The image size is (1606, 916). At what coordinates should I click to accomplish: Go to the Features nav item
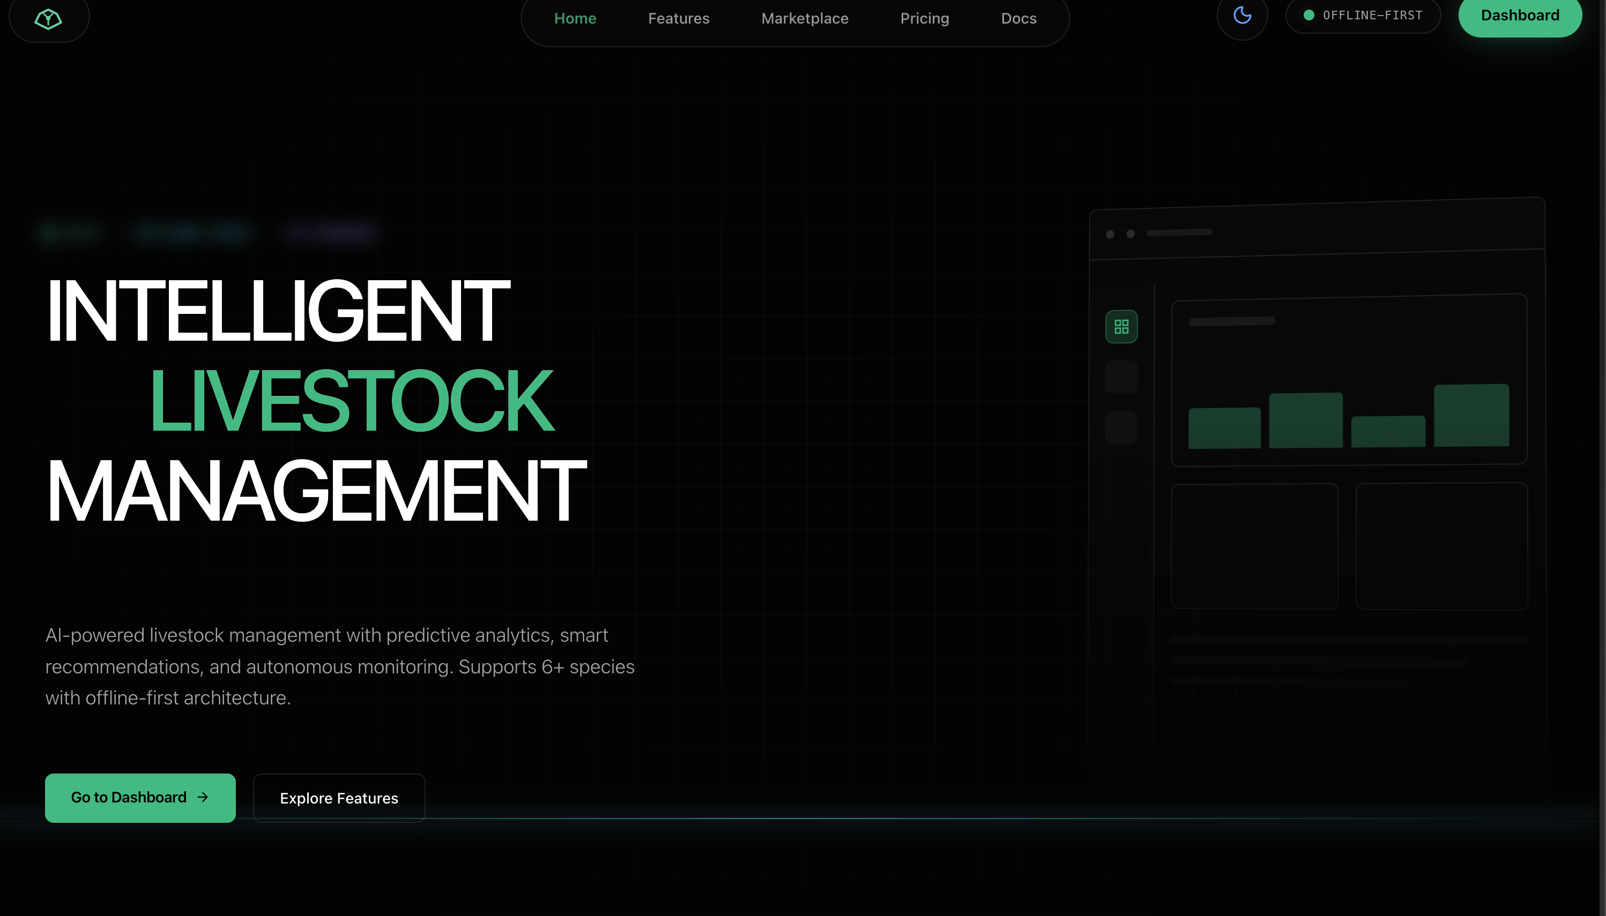tap(678, 19)
